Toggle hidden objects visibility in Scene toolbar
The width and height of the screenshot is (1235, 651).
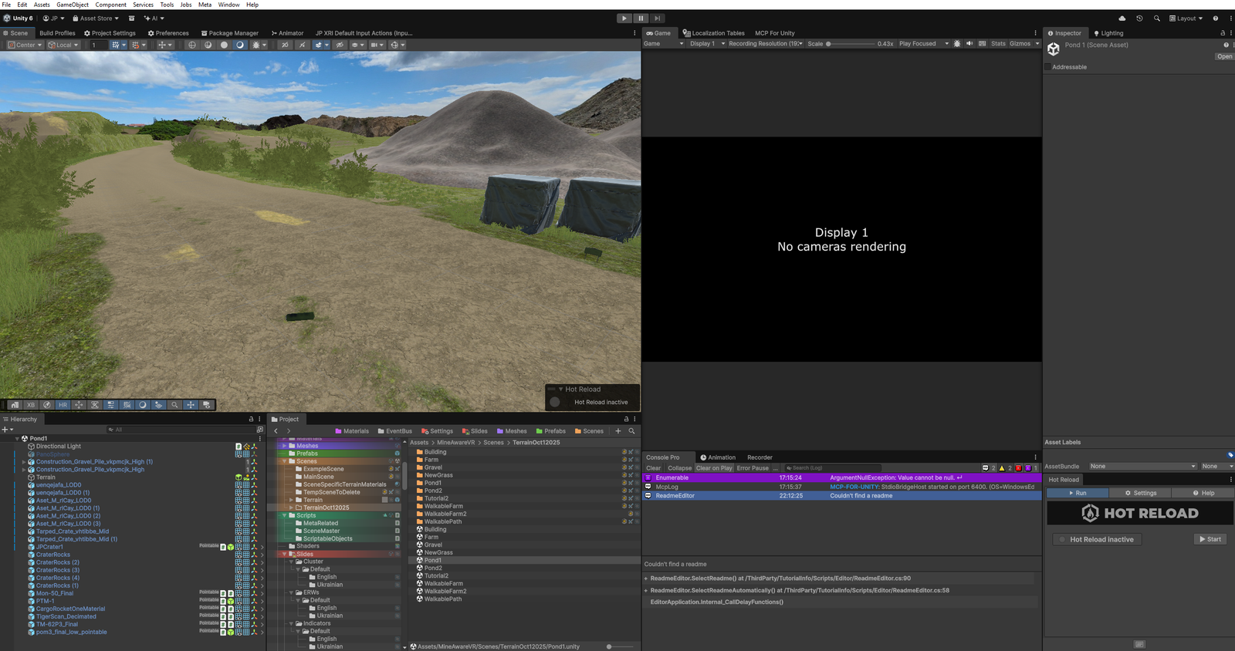340,45
